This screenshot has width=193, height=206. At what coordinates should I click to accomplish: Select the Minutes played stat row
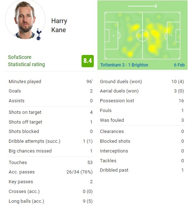coord(51,82)
